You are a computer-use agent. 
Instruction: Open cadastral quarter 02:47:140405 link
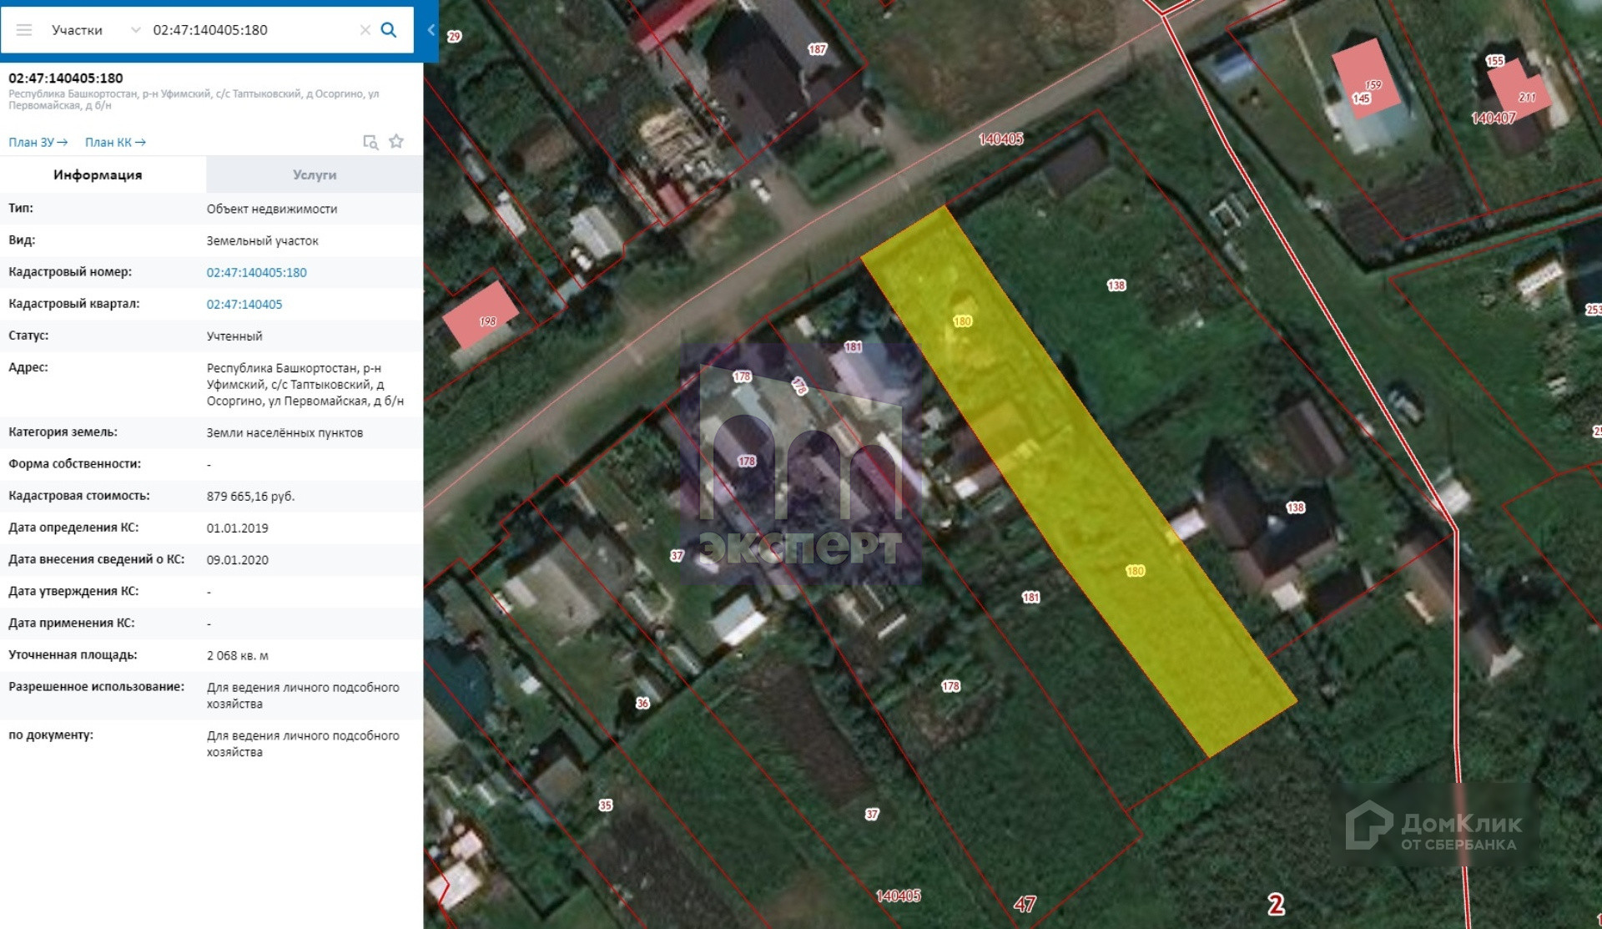point(244,305)
